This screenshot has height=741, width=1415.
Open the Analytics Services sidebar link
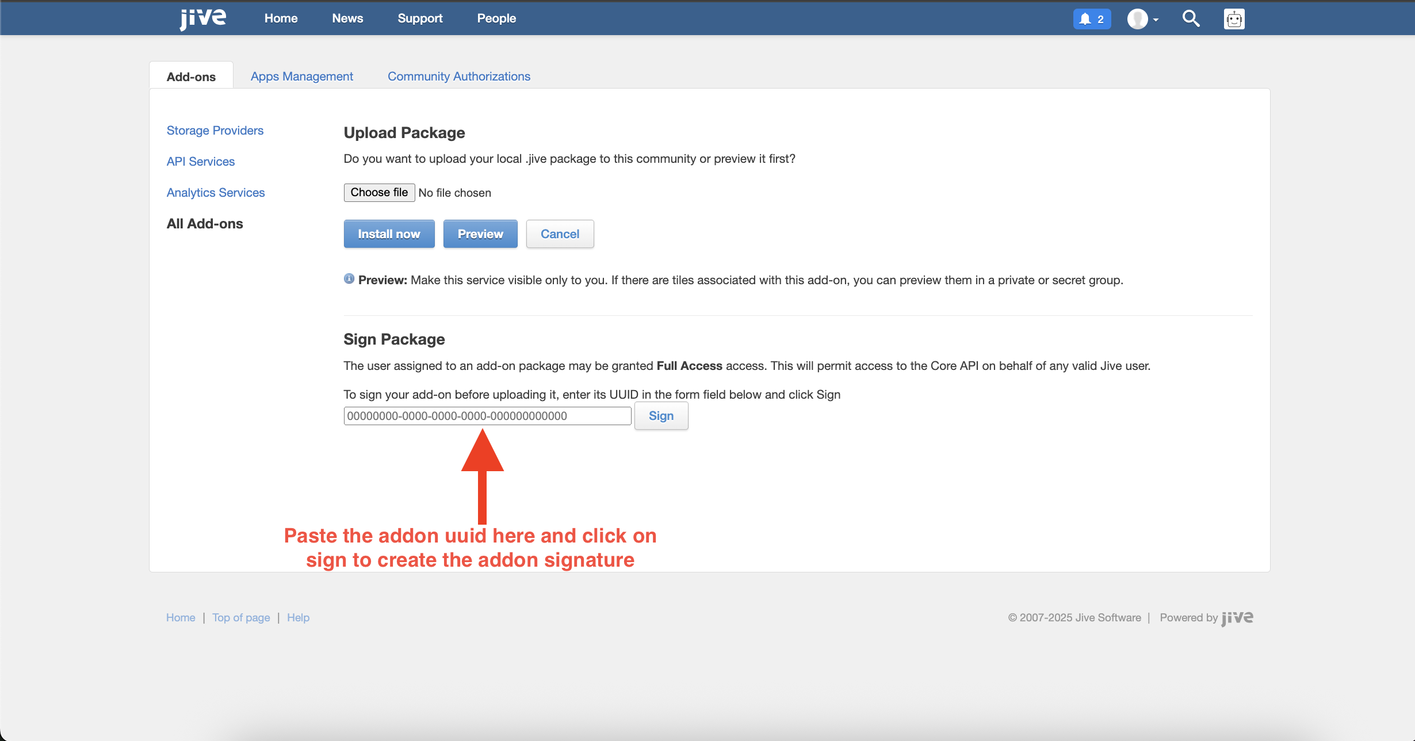click(215, 193)
